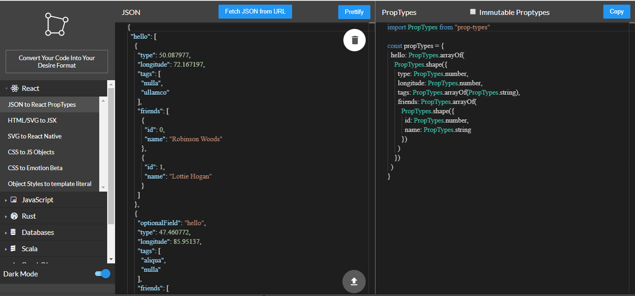Screen dimensions: 635x296
Task: Click the Prettify button
Action: 354,12
